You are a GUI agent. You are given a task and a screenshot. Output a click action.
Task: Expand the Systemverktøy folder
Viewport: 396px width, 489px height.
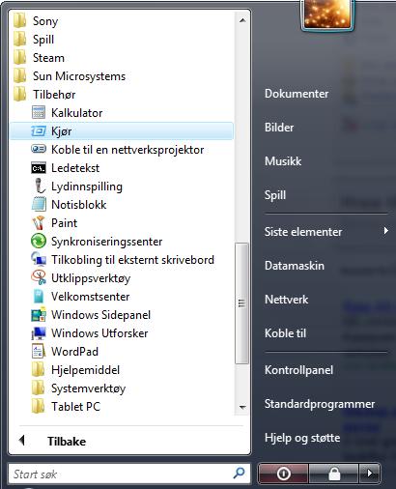[123, 388]
